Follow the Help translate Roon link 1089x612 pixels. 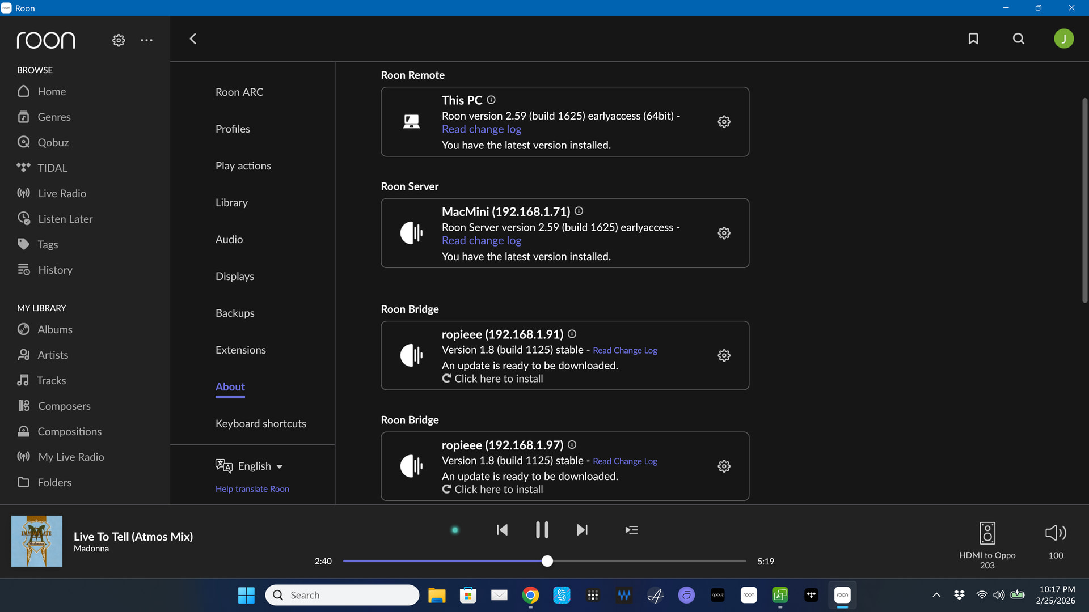252,488
